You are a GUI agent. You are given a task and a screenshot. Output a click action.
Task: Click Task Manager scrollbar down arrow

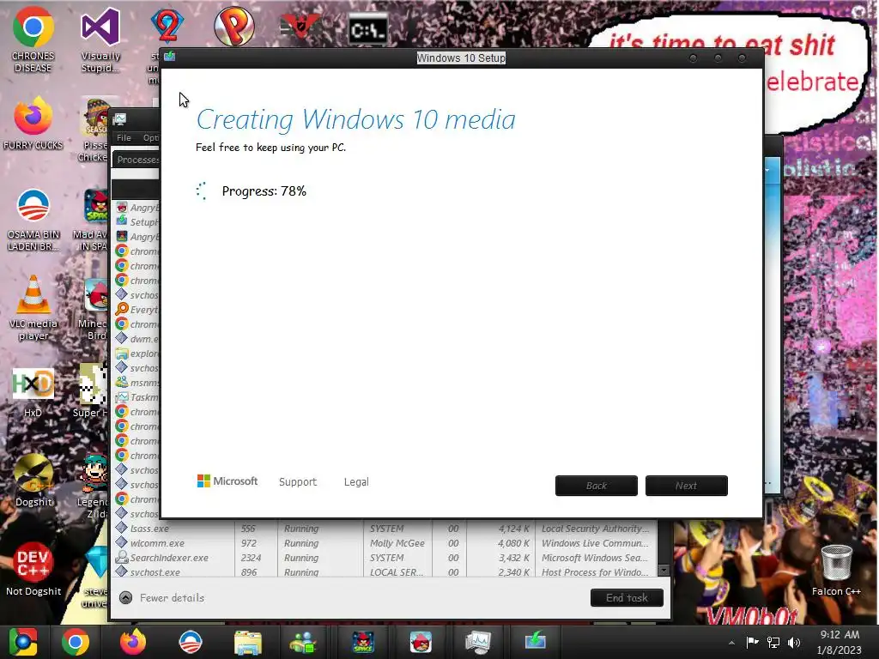point(664,571)
